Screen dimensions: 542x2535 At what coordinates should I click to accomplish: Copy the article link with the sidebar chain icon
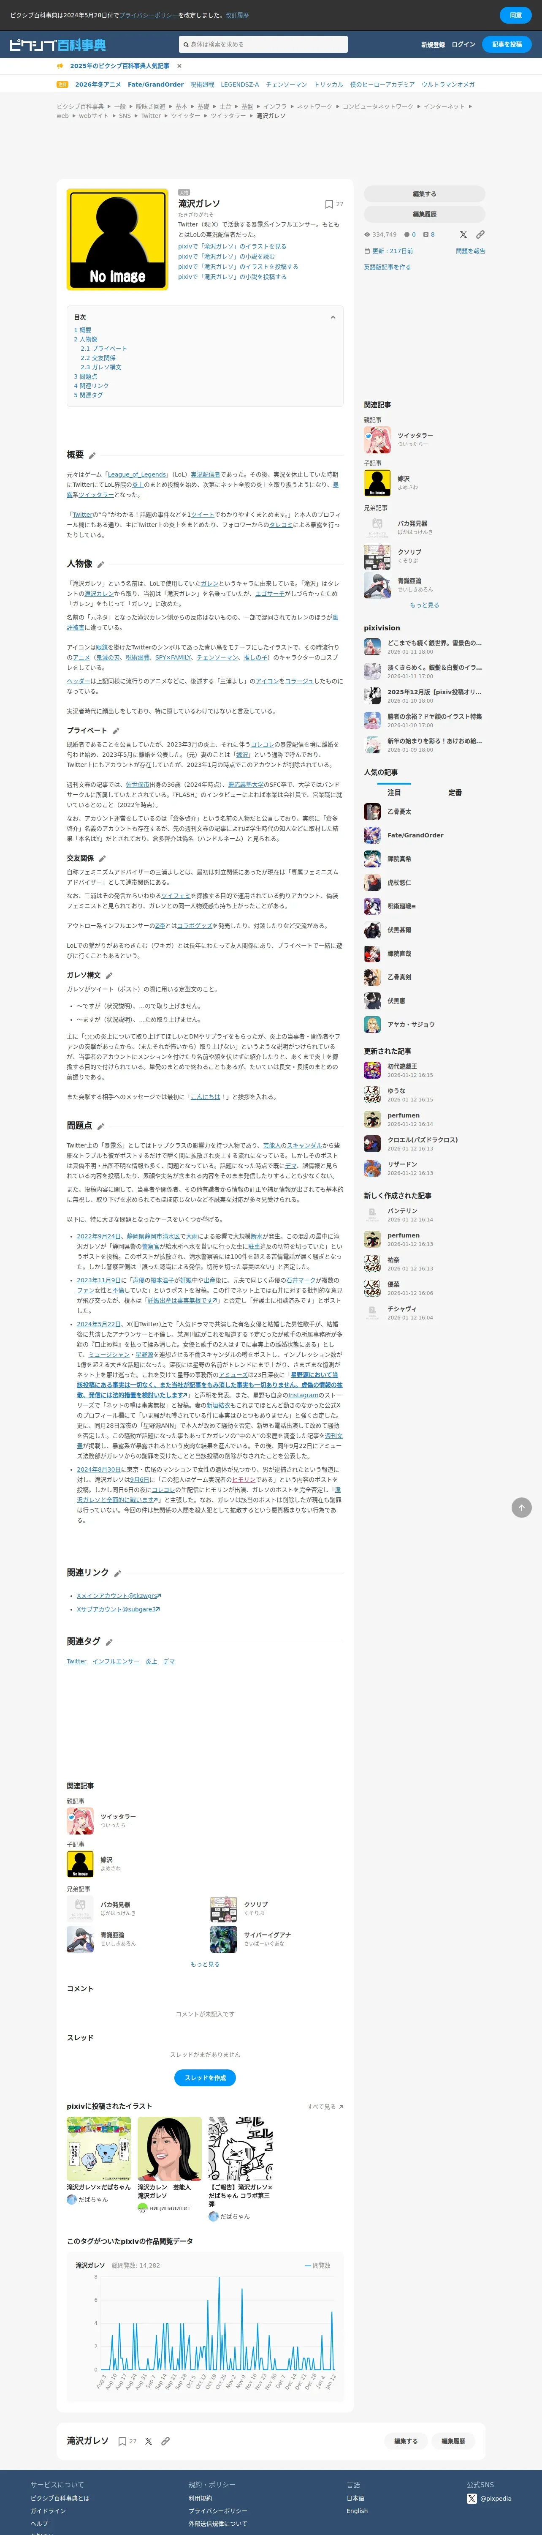(x=480, y=234)
